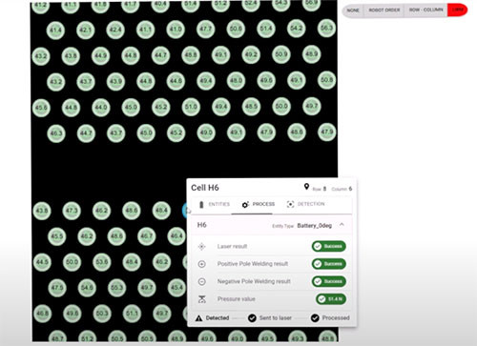Switch to the Entities tab
The height and width of the screenshot is (346, 477).
[x=215, y=204]
